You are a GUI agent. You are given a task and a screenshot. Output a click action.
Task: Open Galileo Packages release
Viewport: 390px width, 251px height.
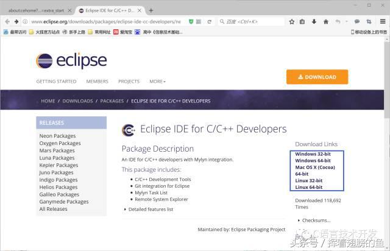59,194
